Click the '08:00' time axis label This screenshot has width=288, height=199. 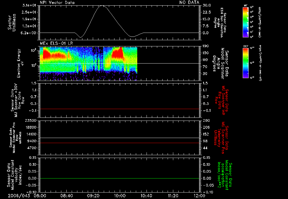40,196
